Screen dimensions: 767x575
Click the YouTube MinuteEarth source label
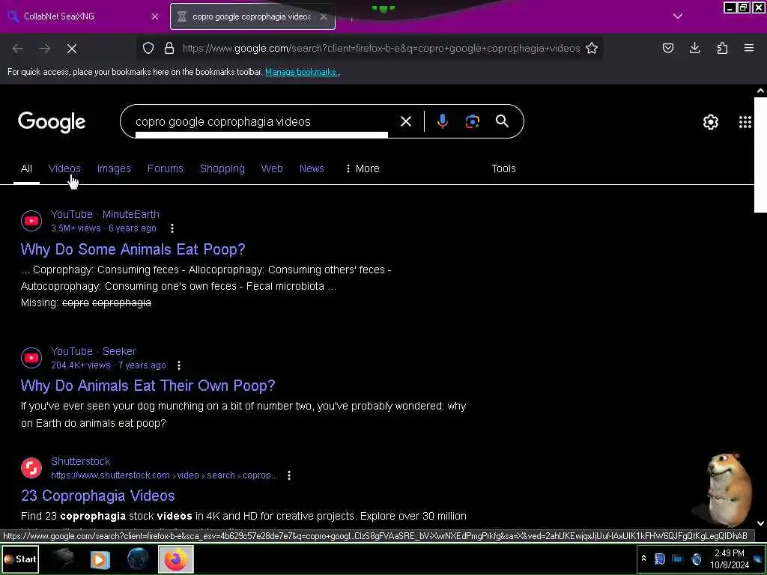[x=105, y=214]
